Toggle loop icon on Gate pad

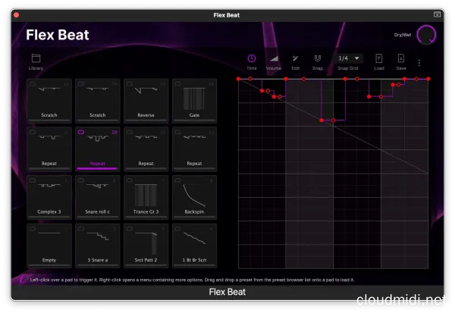click(179, 85)
